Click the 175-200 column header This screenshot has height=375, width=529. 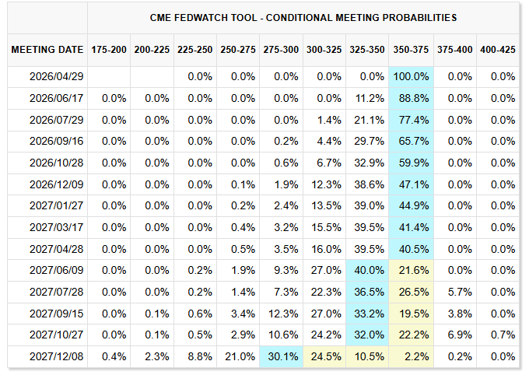[x=109, y=50]
